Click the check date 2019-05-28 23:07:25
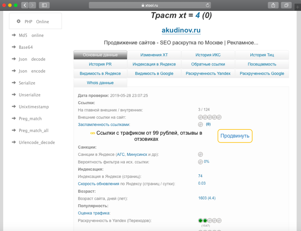The width and height of the screenshot is (301, 231). [129, 95]
